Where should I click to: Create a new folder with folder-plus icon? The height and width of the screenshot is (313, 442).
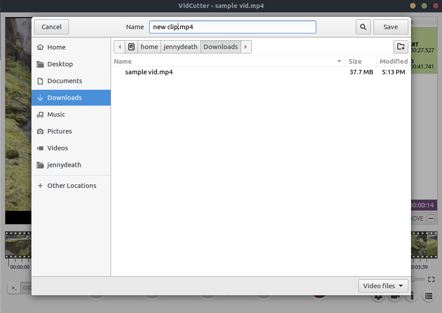tap(400, 47)
